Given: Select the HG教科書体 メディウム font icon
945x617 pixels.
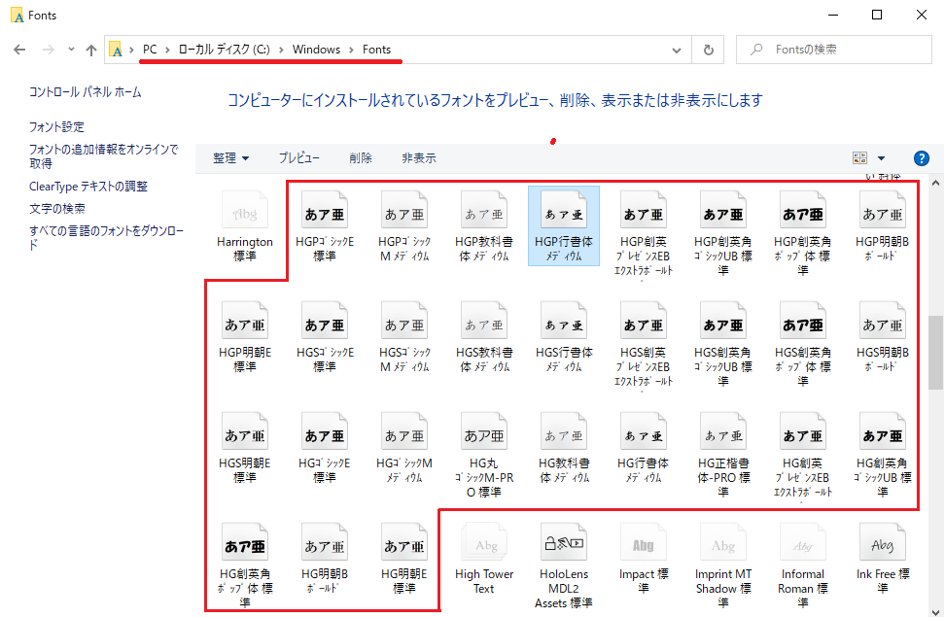Looking at the screenshot, I should point(564,432).
